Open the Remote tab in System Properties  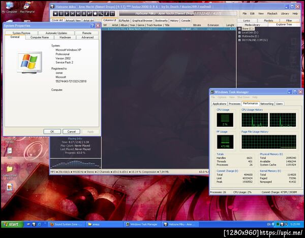(87, 33)
